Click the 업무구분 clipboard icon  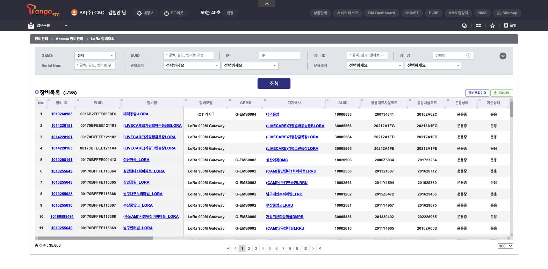click(31, 25)
